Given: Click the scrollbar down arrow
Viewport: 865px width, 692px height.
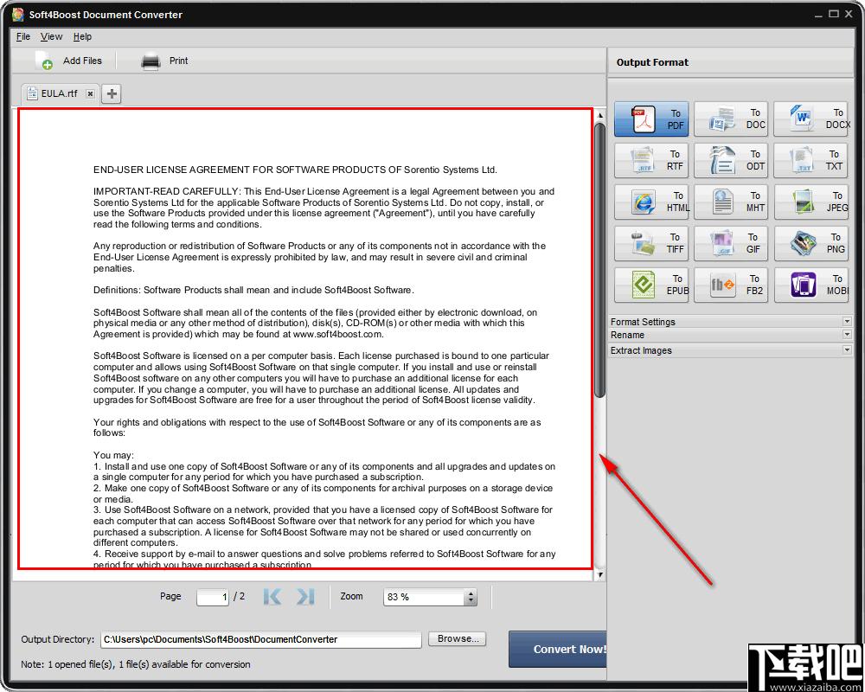Looking at the screenshot, I should (x=600, y=575).
